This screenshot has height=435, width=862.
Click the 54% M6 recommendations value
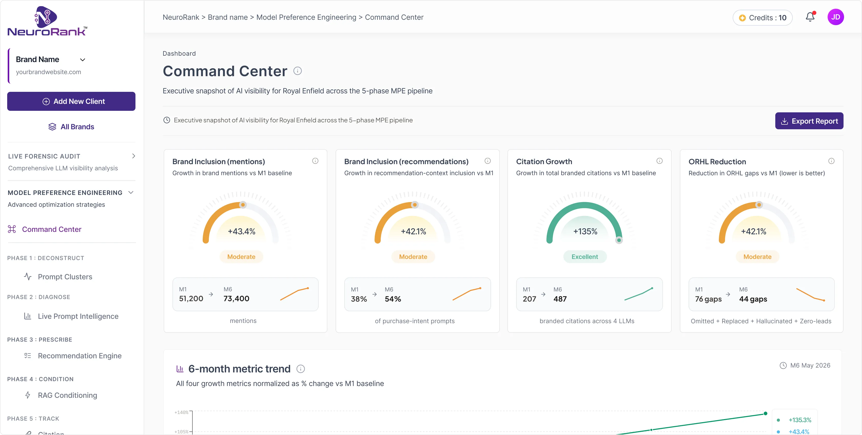[393, 299]
